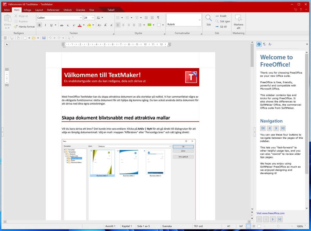Go to next sidebar page in Navigation

click(276, 128)
